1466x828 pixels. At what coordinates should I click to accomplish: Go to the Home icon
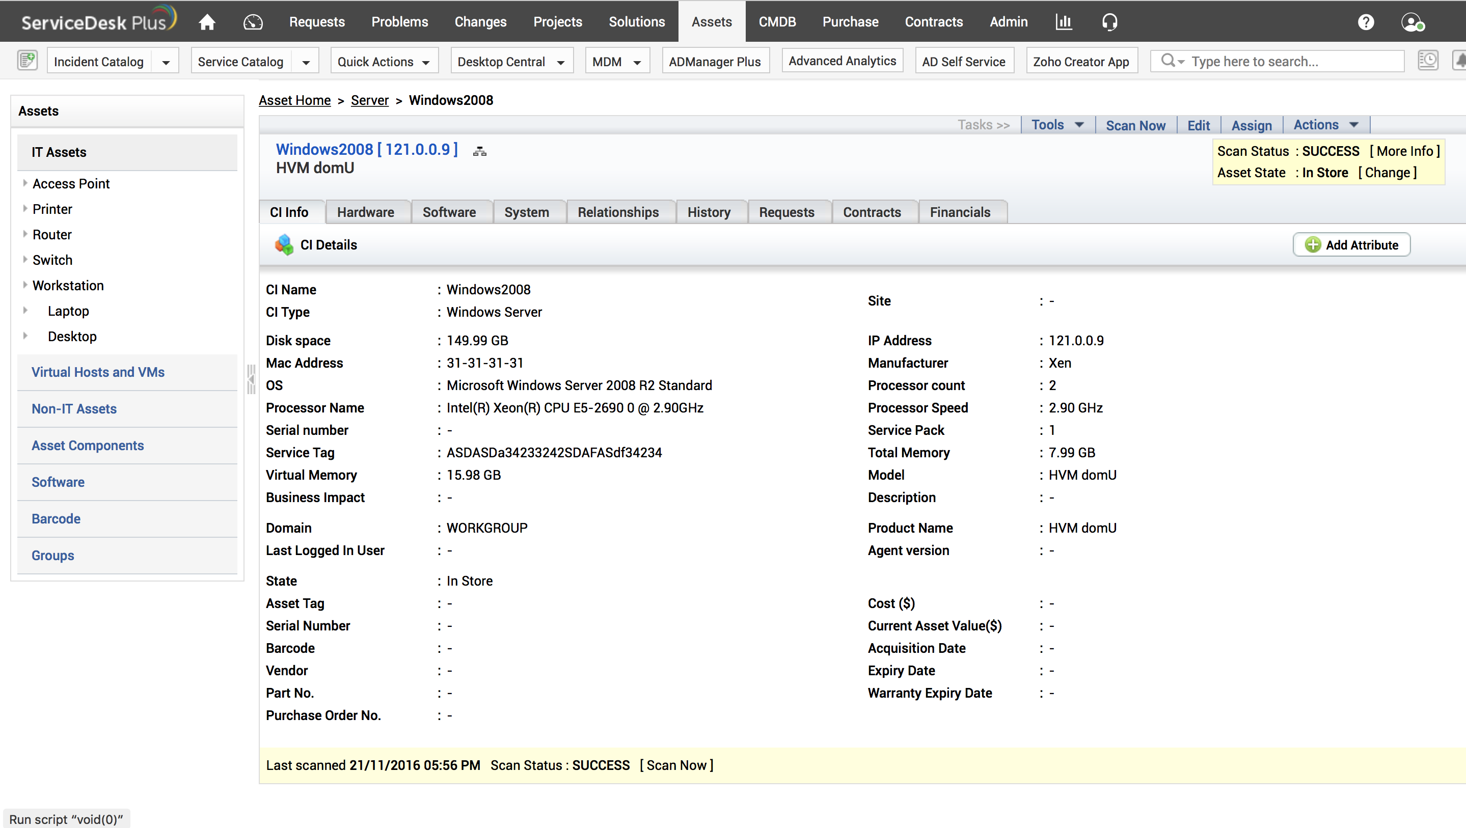[207, 21]
